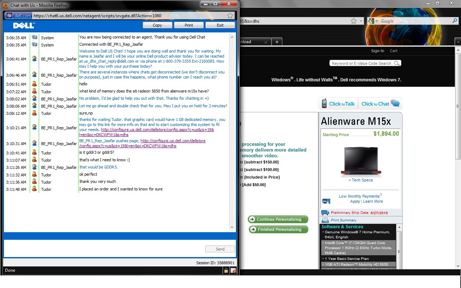Click the starting price '$1,894.00'
The width and height of the screenshot is (461, 288).
[386, 134]
